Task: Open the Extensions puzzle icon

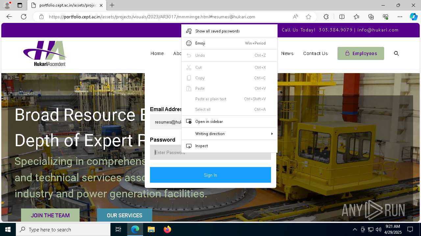Action: point(326,17)
